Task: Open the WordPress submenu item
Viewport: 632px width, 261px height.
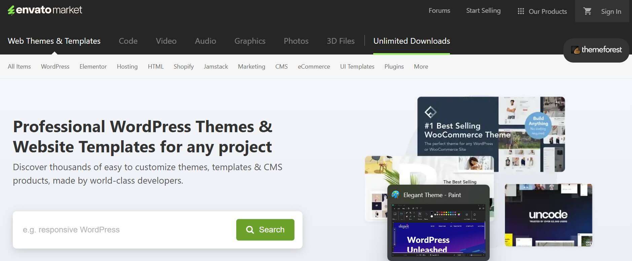Action: point(55,67)
